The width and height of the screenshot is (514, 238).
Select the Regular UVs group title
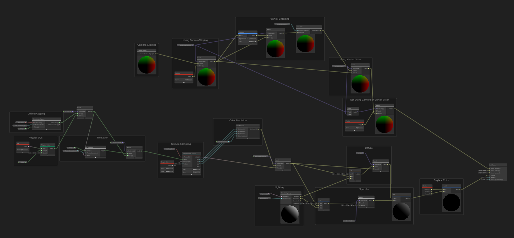coord(36,138)
